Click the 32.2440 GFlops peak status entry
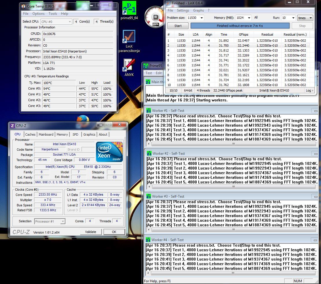 tap(228, 90)
